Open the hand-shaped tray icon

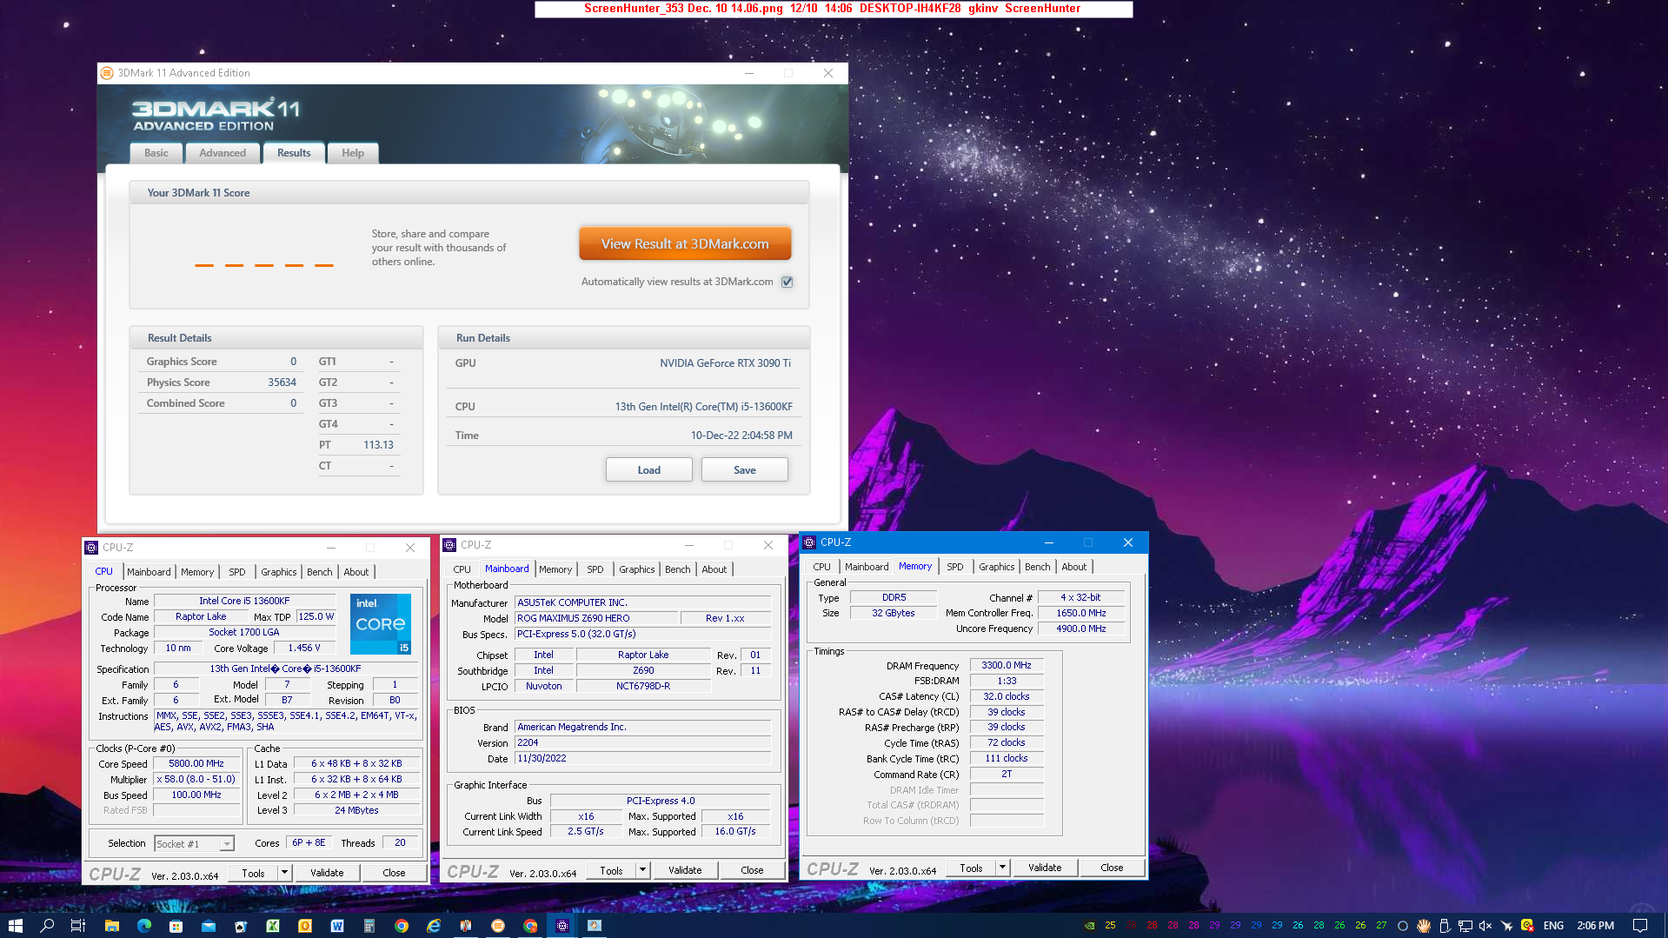coord(1424,925)
